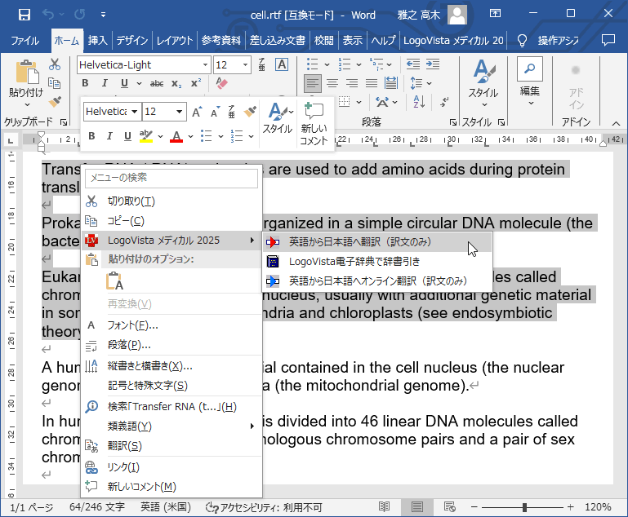The height and width of the screenshot is (517, 628).
Task: Grow font size in the mini toolbar
Action: point(197,112)
